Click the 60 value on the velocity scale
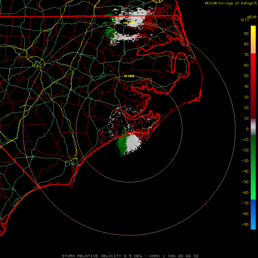 [x=246, y=65]
